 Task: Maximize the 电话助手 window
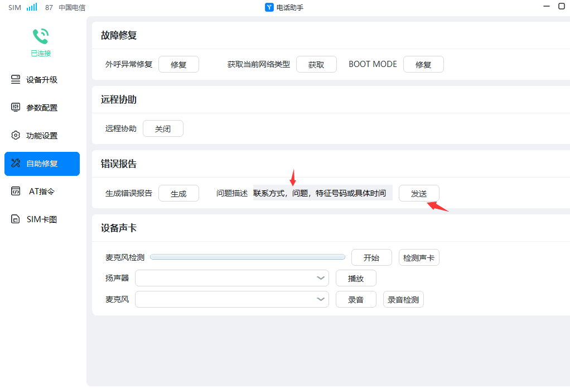click(x=561, y=6)
